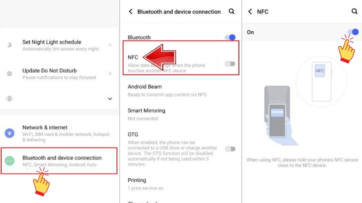Viewport: 362px width, 203px height.
Task: Tap the Do Not Disturb suggestion icon
Action: (x=10, y=74)
